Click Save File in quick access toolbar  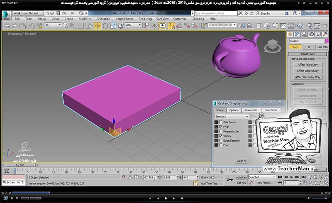click(x=58, y=13)
